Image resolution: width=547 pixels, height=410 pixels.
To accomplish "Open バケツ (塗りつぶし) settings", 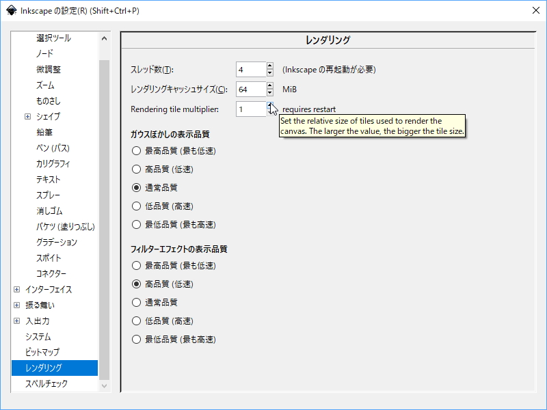I will click(x=66, y=227).
